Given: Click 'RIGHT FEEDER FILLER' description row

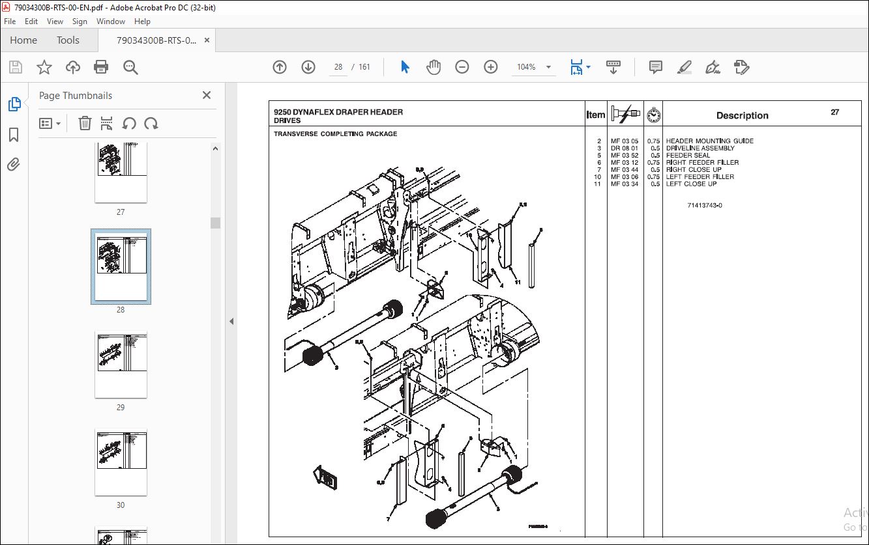Looking at the screenshot, I should click(x=702, y=162).
